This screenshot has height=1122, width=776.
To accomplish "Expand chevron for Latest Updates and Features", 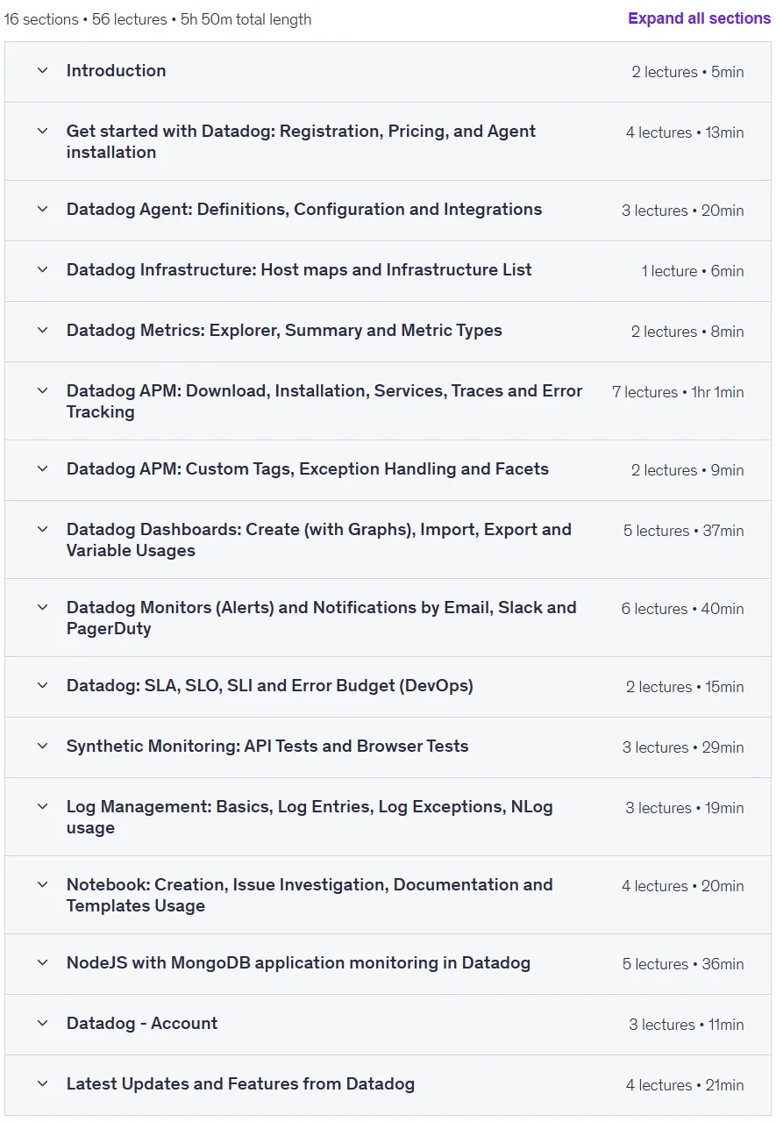I will (x=42, y=1083).
